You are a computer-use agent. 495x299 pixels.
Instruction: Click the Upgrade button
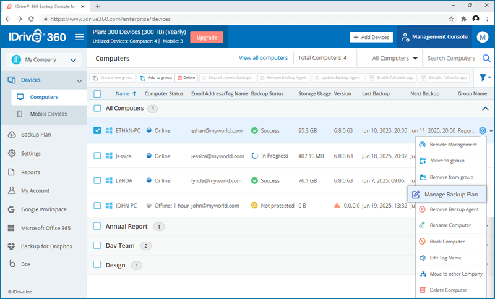pos(207,37)
